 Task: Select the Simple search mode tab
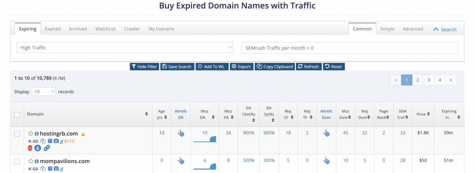[387, 29]
